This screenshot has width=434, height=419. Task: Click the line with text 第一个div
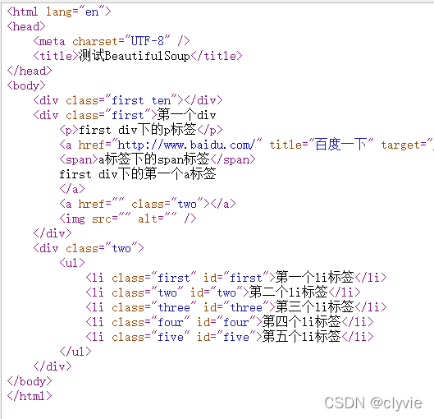pyautogui.click(x=125, y=115)
